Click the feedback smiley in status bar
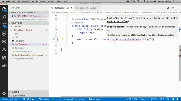 click(x=173, y=99)
